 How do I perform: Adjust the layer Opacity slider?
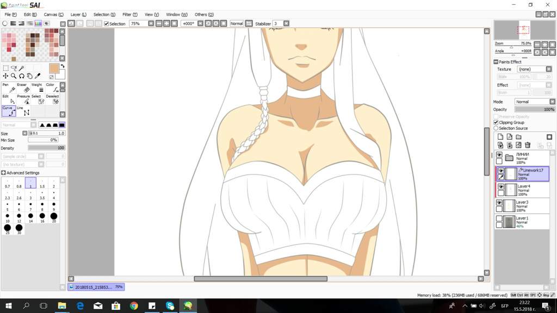pos(535,110)
